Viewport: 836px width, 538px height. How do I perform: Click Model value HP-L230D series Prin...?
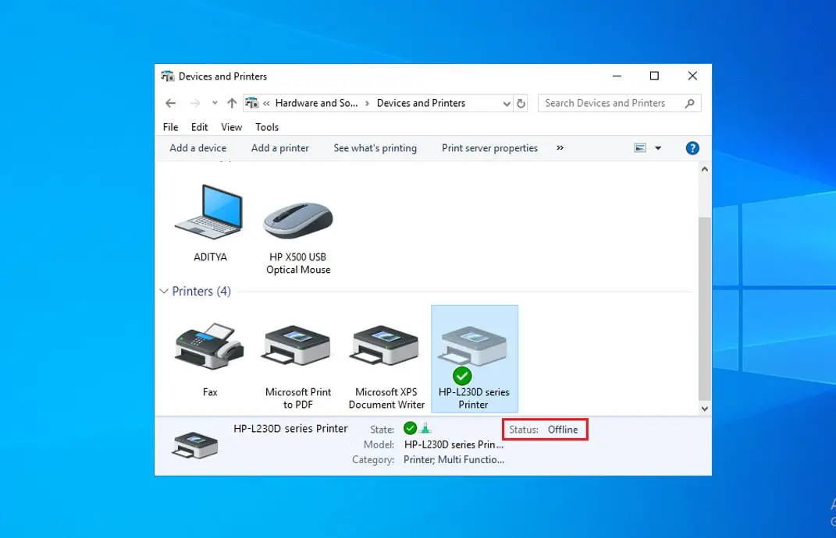454,444
